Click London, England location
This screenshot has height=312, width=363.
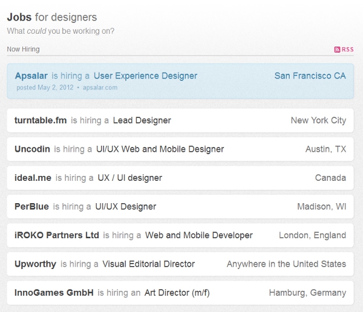coord(312,235)
